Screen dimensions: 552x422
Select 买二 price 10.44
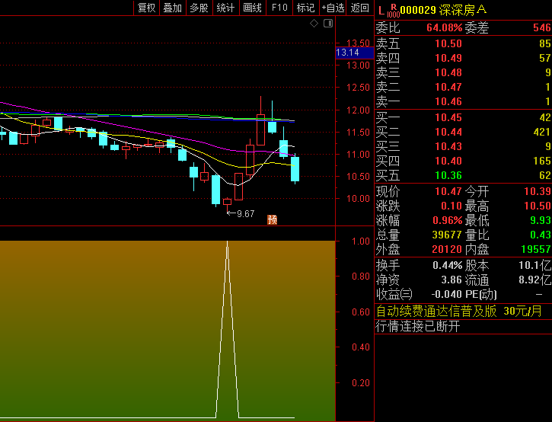(448, 132)
